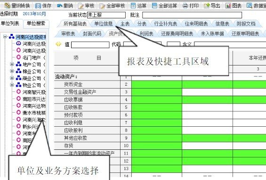Click the 预付款项 row label
This screenshot has width=266, height=180.
73,115
